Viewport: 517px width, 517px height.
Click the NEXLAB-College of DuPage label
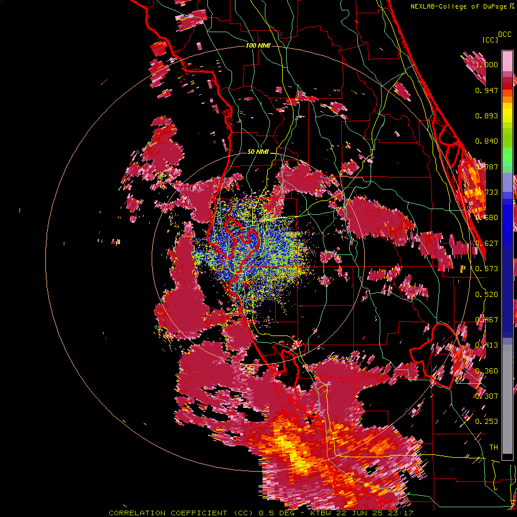pos(458,6)
